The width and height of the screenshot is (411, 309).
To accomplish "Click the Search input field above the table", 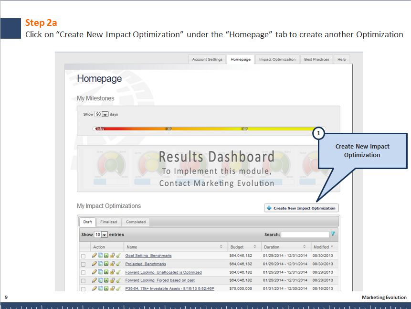I will pos(305,234).
